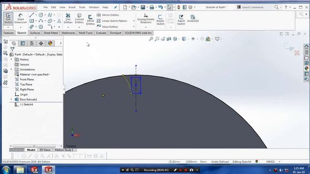Toggle the Select cursor tool
The width and height of the screenshot is (310, 174).
point(170,7)
